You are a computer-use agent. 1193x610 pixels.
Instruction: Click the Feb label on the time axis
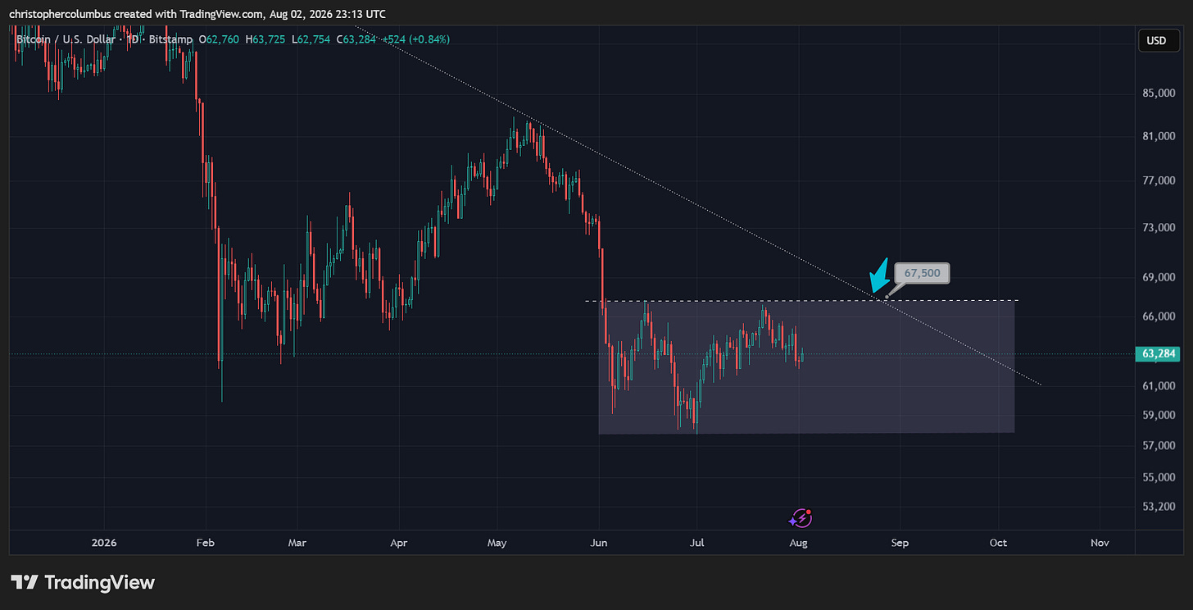pos(205,543)
